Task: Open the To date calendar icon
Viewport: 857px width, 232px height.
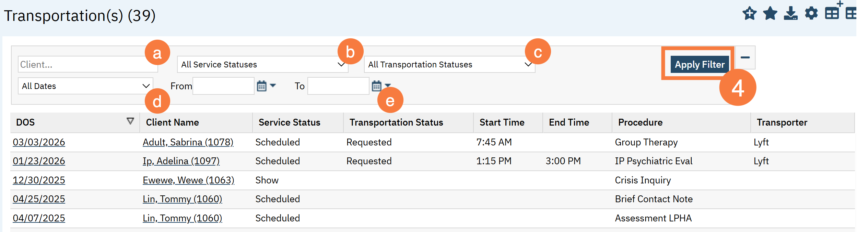Action: pos(376,86)
